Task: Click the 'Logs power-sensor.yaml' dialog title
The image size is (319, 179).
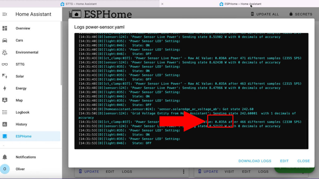Action: click(x=99, y=27)
